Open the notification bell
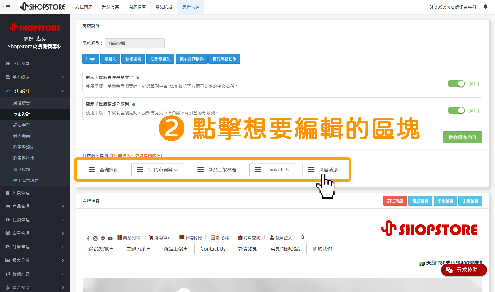This screenshot has width=495, height=292. pyautogui.click(x=485, y=6)
